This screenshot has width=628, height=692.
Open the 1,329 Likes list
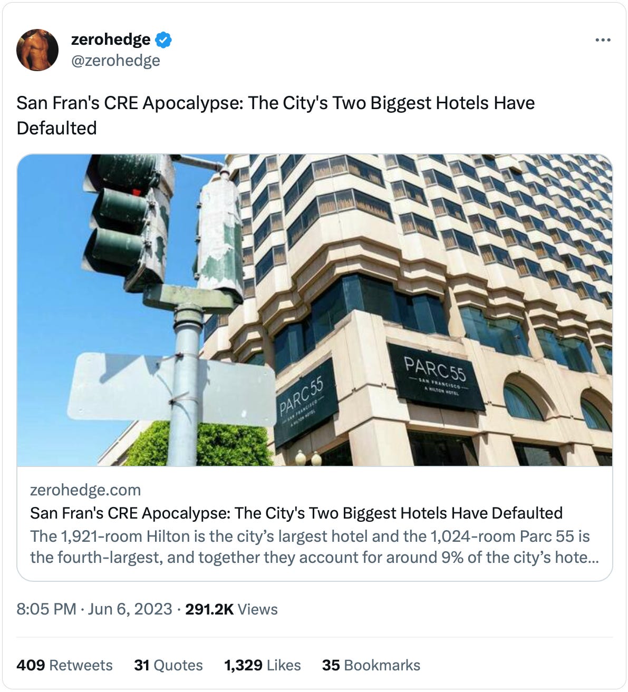263,665
